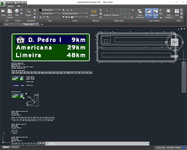Toggle the Midpoint object snap
187x150 pixels.
coord(115,11)
